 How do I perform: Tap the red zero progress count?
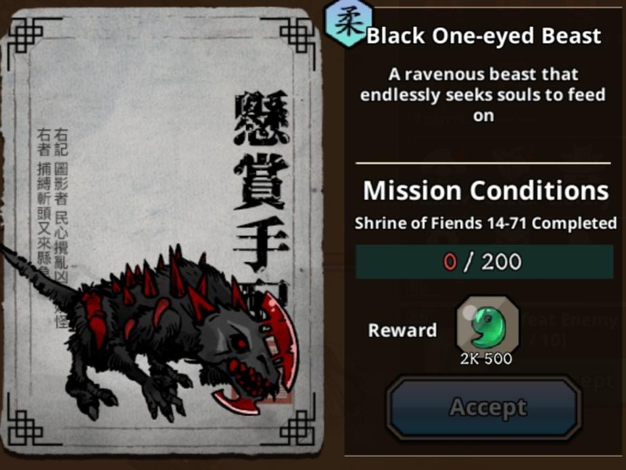coord(450,262)
